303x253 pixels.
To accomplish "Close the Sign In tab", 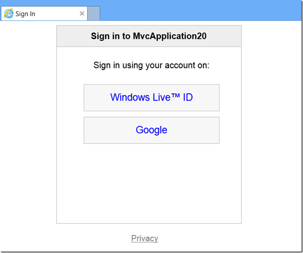I will [82, 13].
